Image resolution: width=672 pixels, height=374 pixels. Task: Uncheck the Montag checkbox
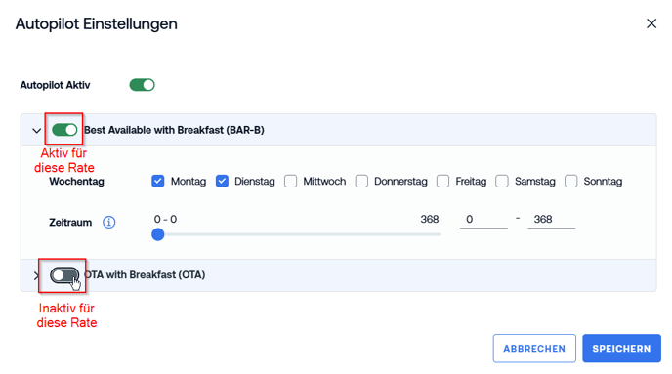pos(157,182)
